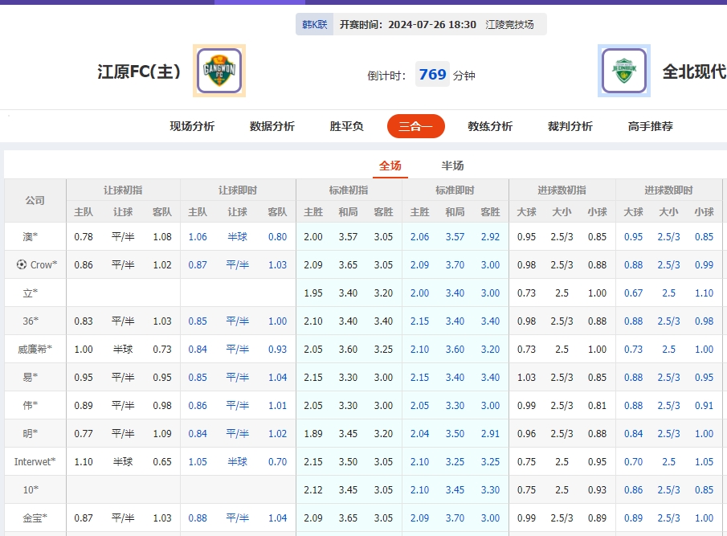Open the 胜平负 tab
The height and width of the screenshot is (536, 727).
(345, 126)
